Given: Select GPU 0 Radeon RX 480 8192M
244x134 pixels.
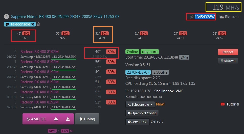Looking at the screenshot, I should 39,52.
